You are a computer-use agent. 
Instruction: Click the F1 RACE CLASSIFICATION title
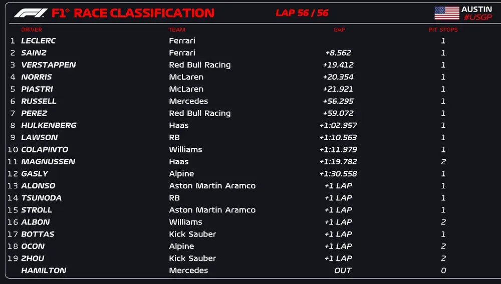coord(133,13)
